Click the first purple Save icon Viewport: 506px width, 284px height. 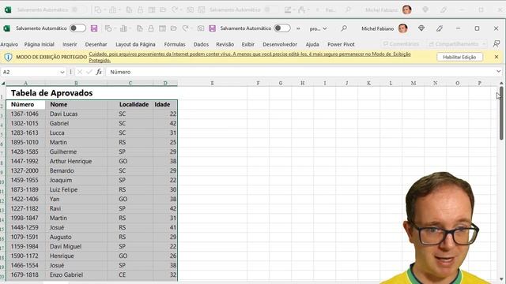point(94,28)
